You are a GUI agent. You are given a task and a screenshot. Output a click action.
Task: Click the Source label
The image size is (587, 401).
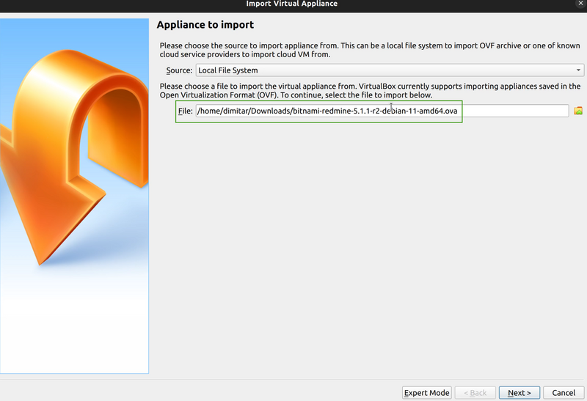179,70
